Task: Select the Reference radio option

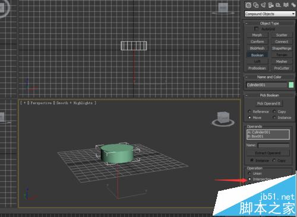Action: pos(249,112)
